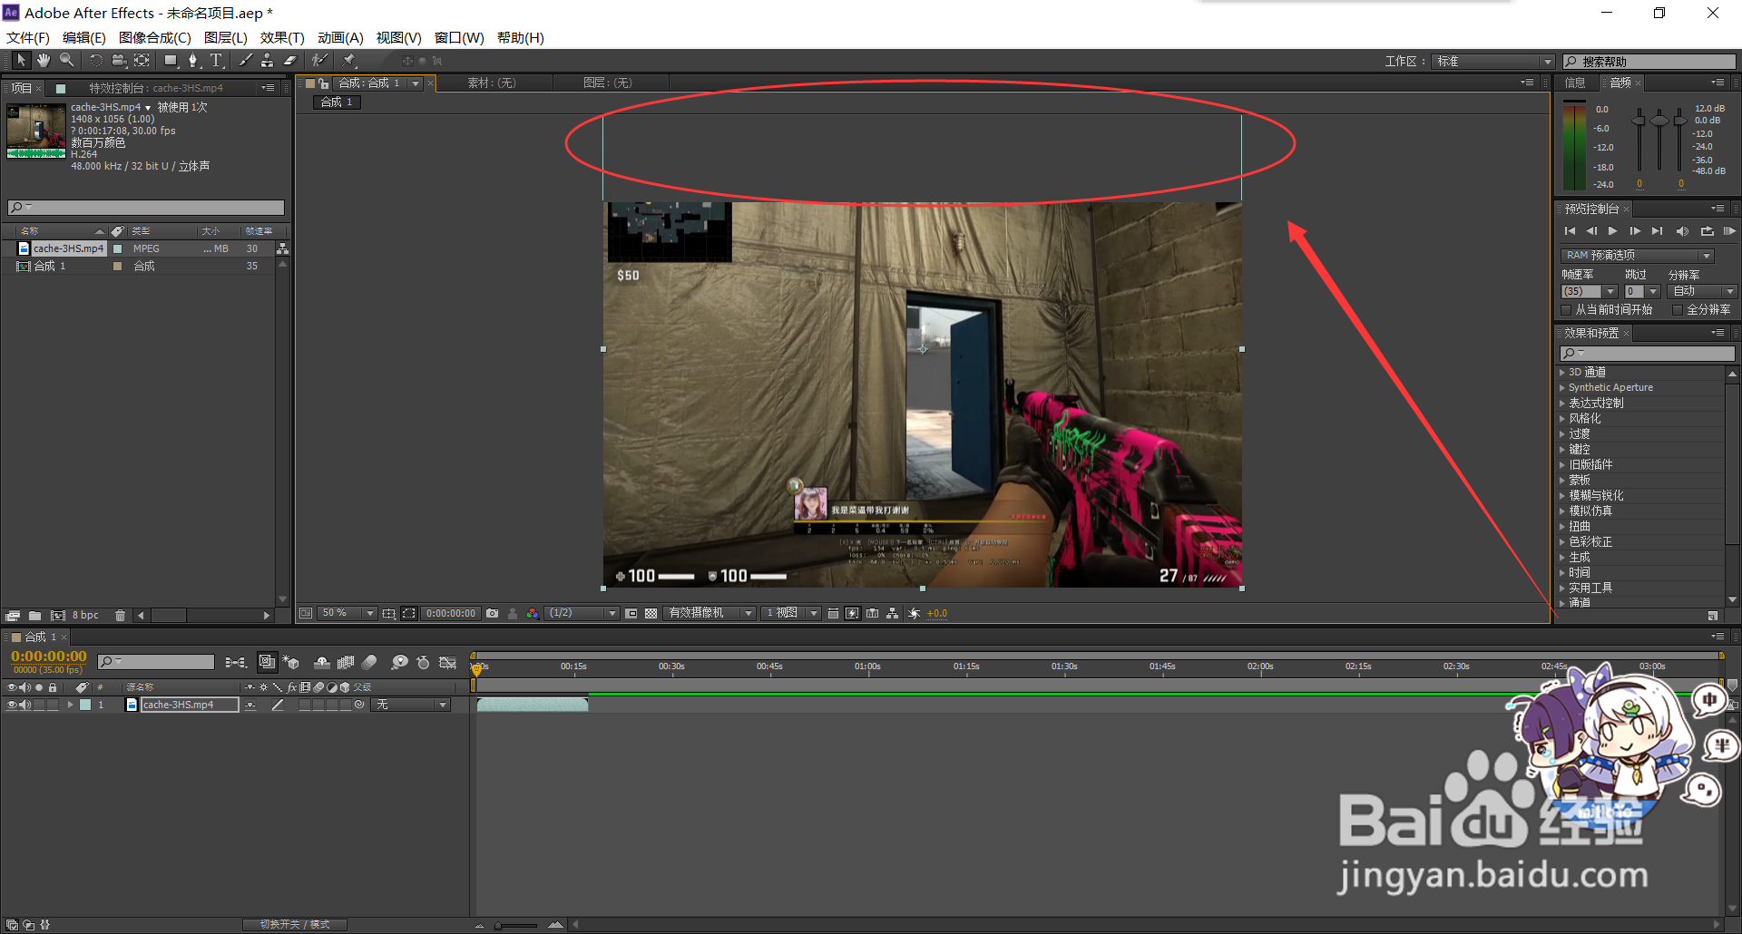Image resolution: width=1742 pixels, height=934 pixels.
Task: Open the 图层(L) menu
Action: point(226,37)
